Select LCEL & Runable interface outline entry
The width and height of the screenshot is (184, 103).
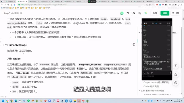point(152,91)
